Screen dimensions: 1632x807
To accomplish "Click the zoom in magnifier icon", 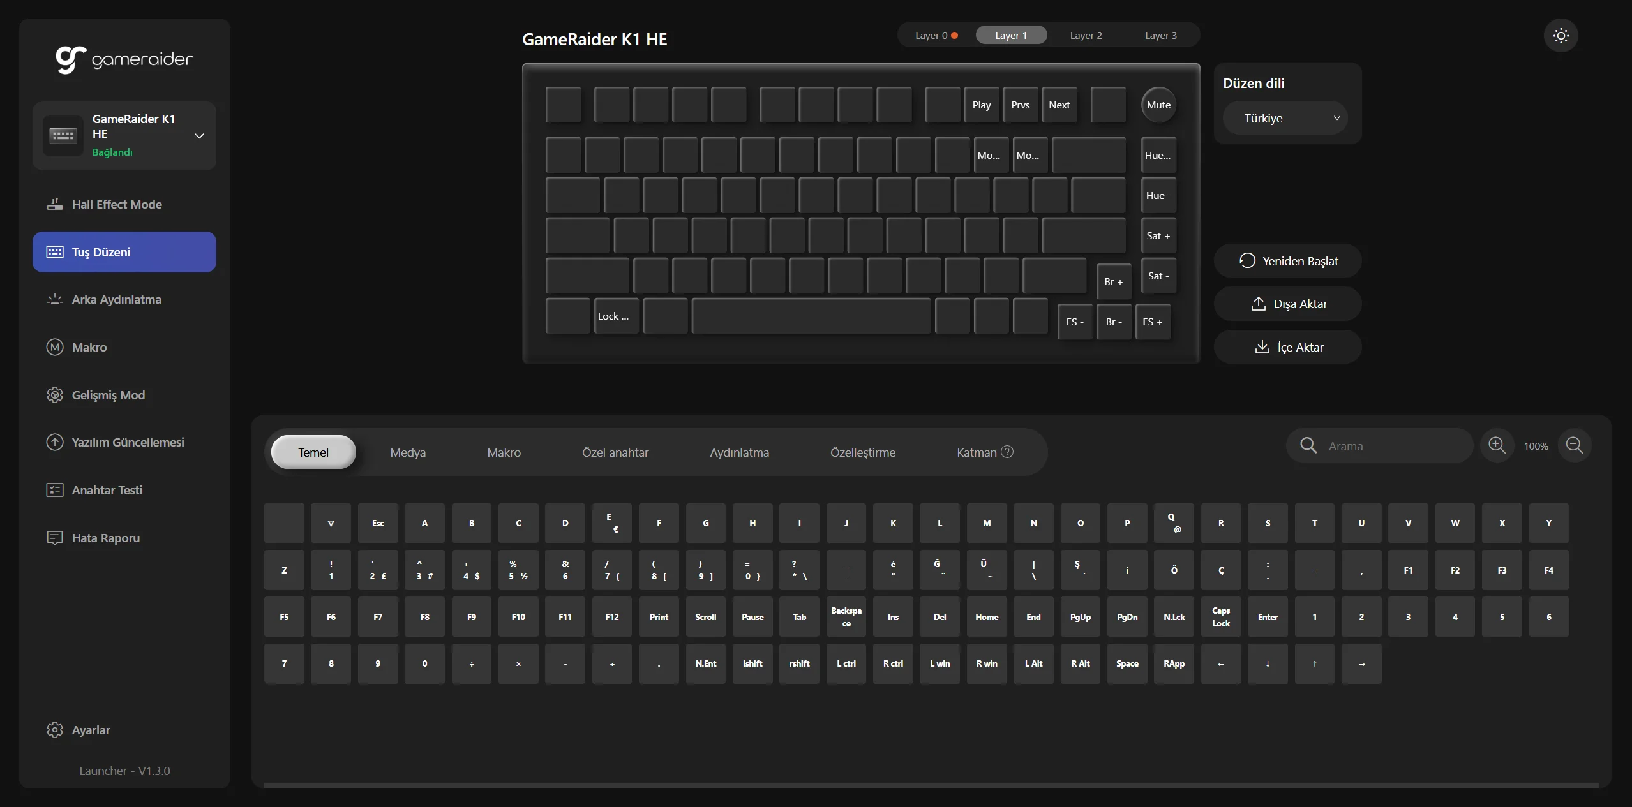I will [x=1497, y=445].
